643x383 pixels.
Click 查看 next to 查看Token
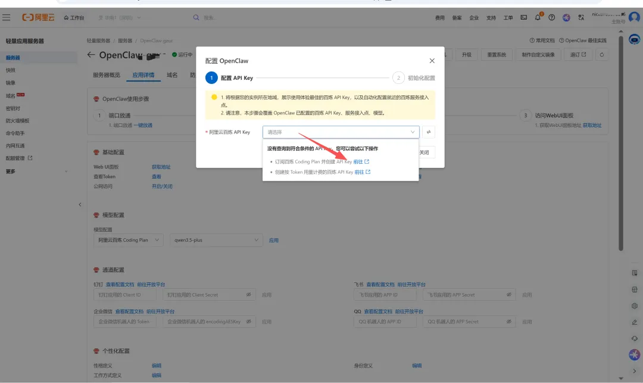pyautogui.click(x=156, y=177)
